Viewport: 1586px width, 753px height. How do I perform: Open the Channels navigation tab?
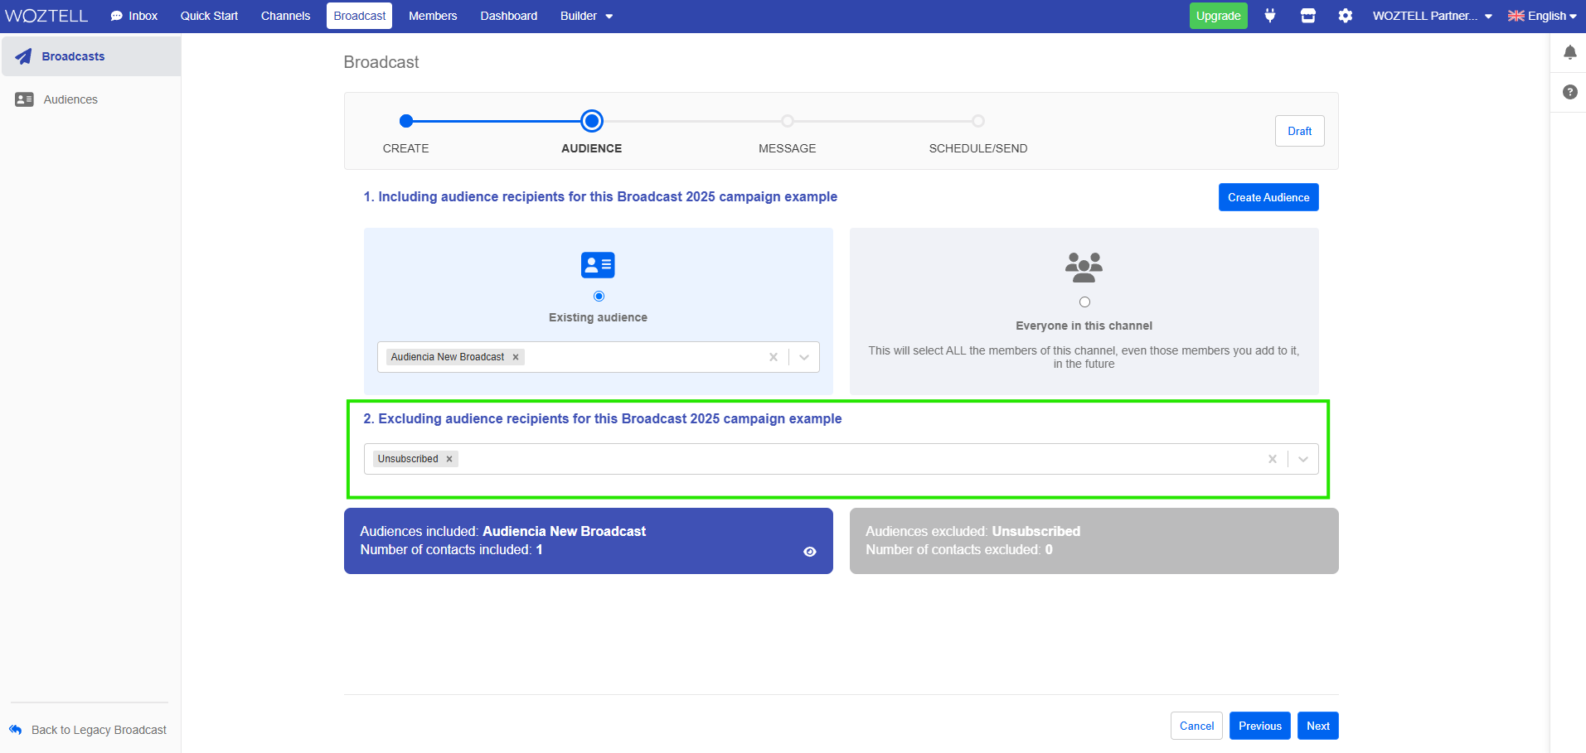(285, 16)
